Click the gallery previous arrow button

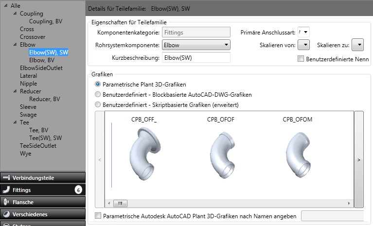100,159
